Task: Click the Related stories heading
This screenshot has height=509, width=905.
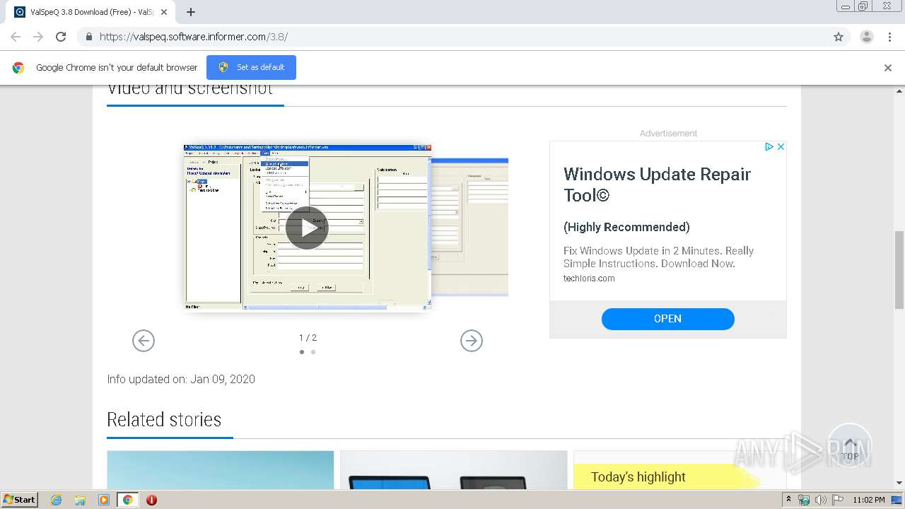Action: [164, 420]
